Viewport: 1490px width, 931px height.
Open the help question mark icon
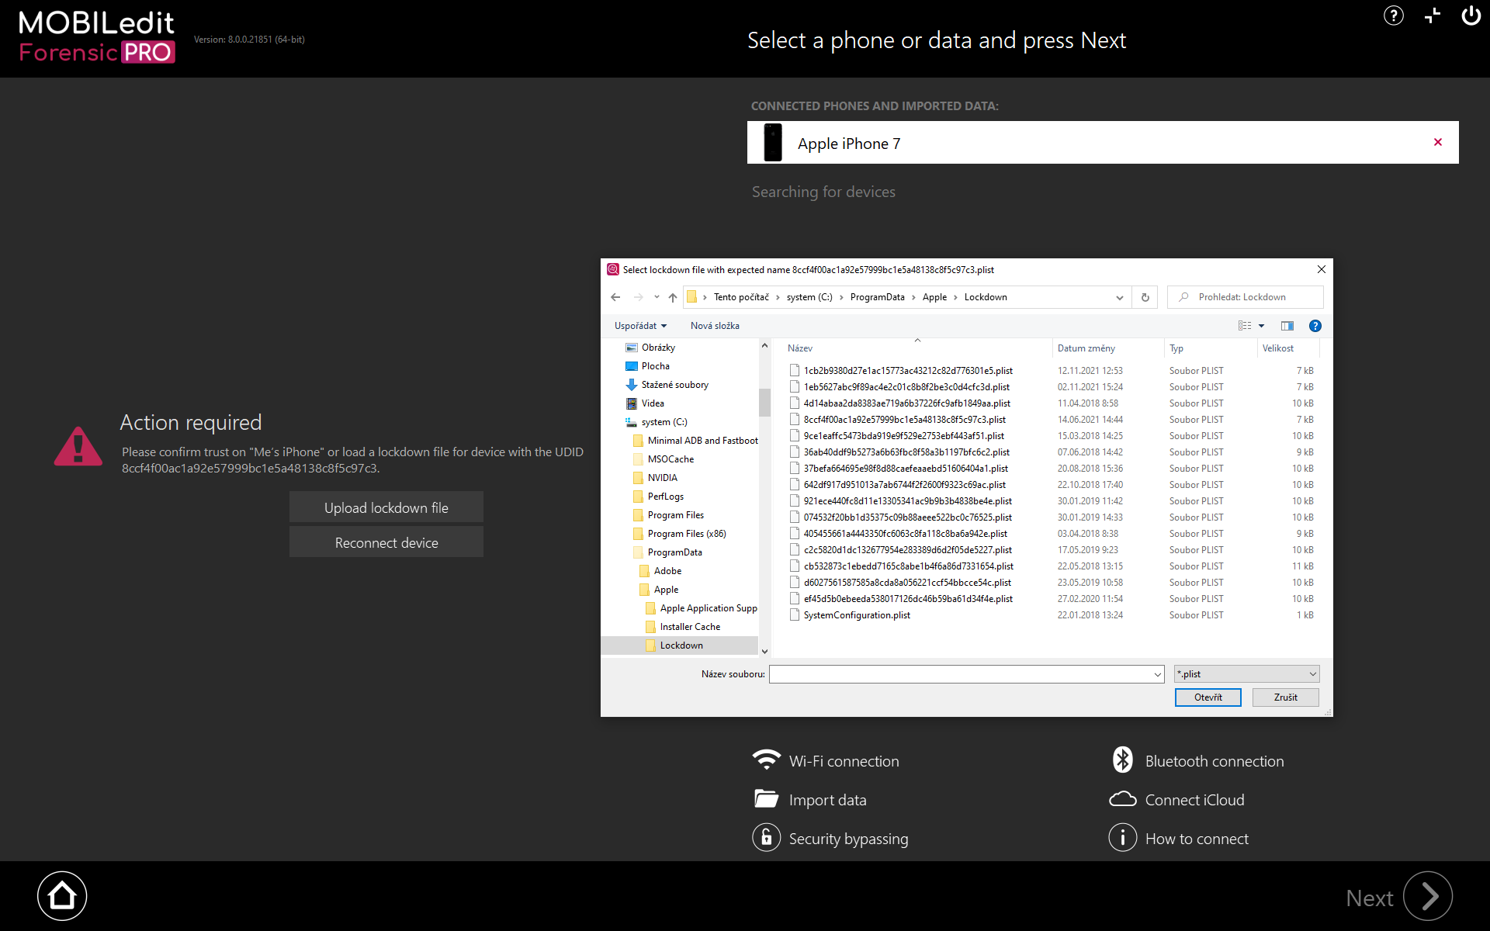click(1393, 16)
